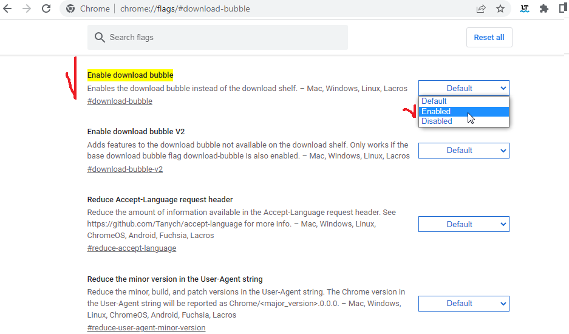This screenshot has width=569, height=334.
Task: Open the Extensions puzzle piece menu
Action: 544,9
